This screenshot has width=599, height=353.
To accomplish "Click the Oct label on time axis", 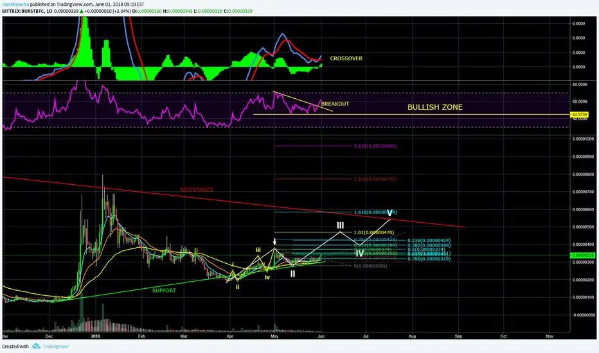I will tap(503, 336).
